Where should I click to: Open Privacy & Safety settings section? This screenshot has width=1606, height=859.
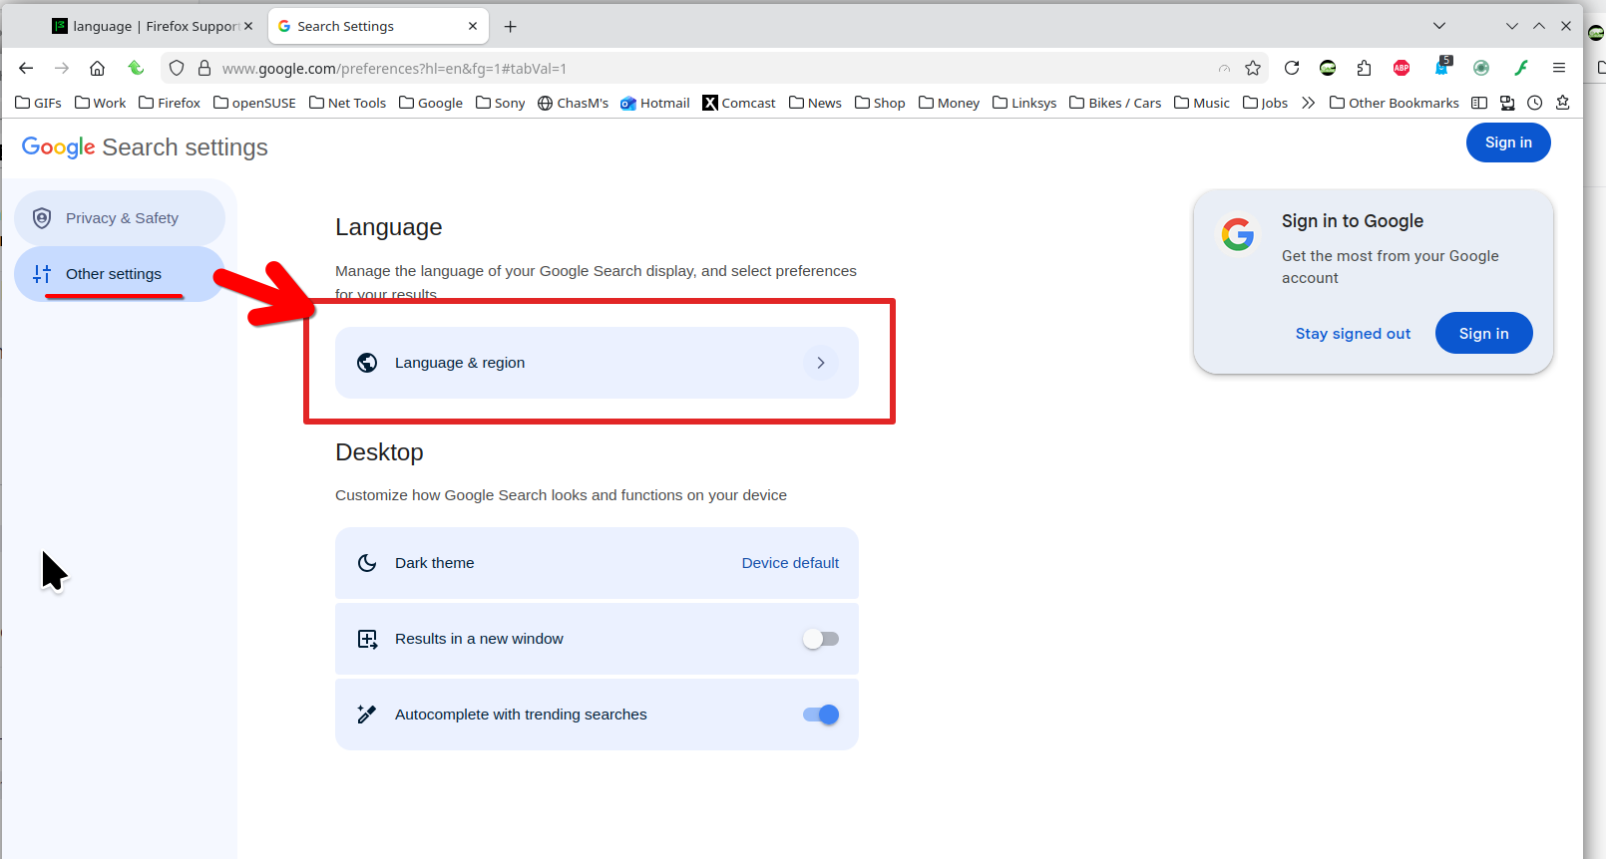coord(120,218)
